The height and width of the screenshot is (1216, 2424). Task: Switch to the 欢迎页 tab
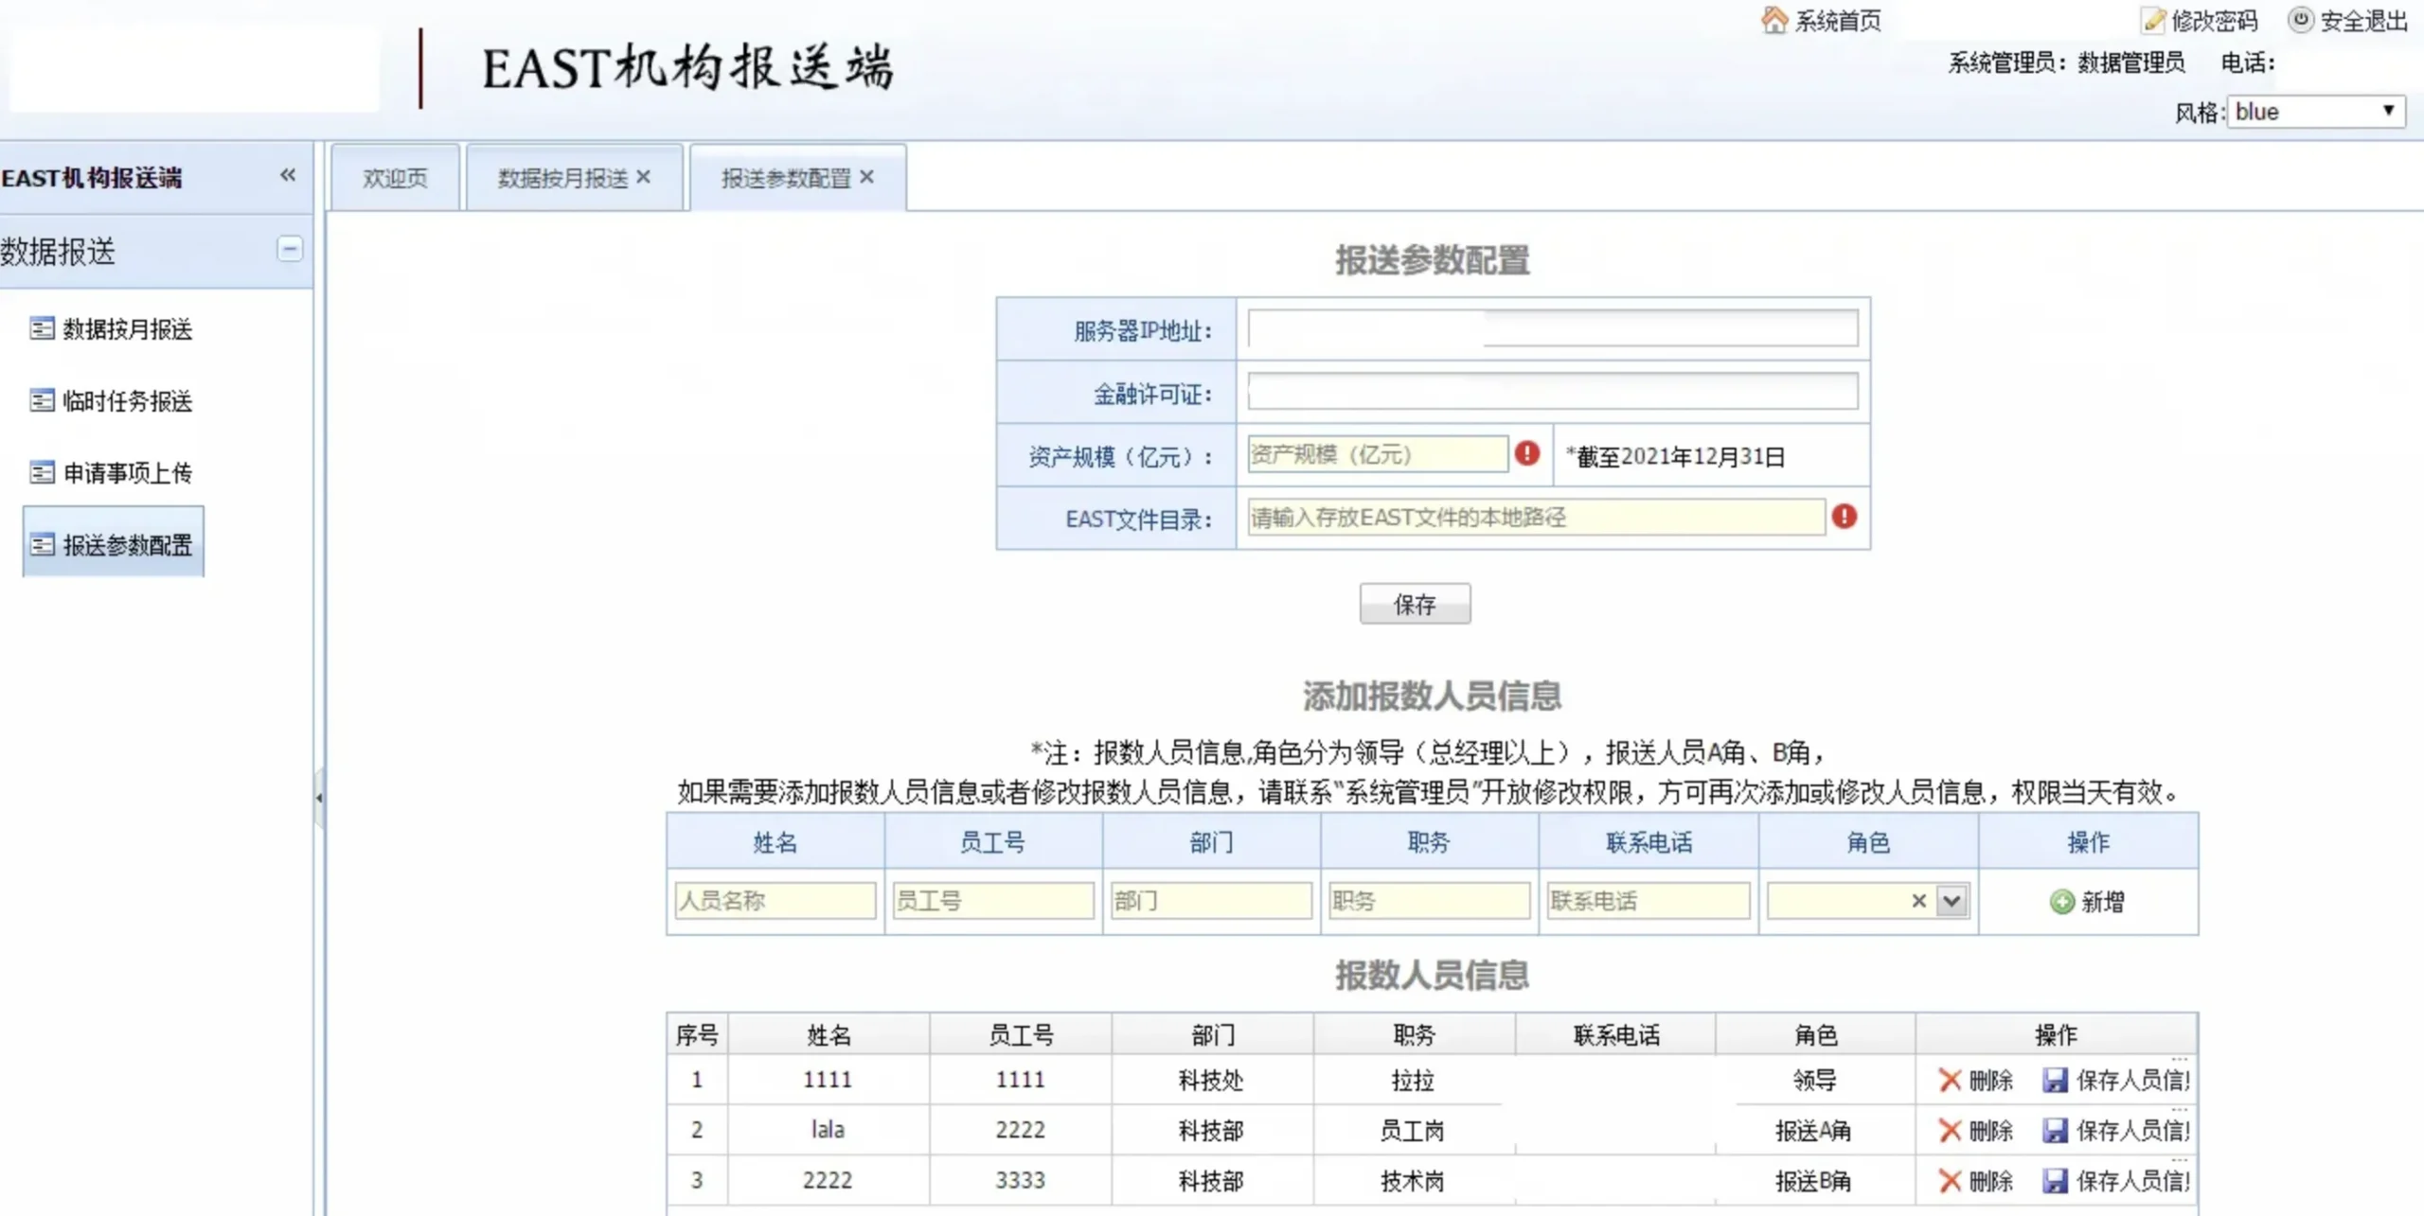click(395, 178)
